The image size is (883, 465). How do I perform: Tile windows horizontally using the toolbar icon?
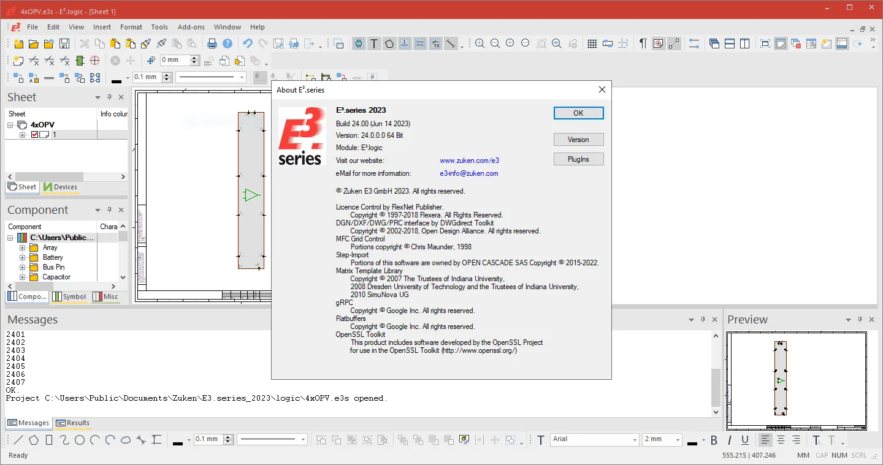(x=730, y=43)
